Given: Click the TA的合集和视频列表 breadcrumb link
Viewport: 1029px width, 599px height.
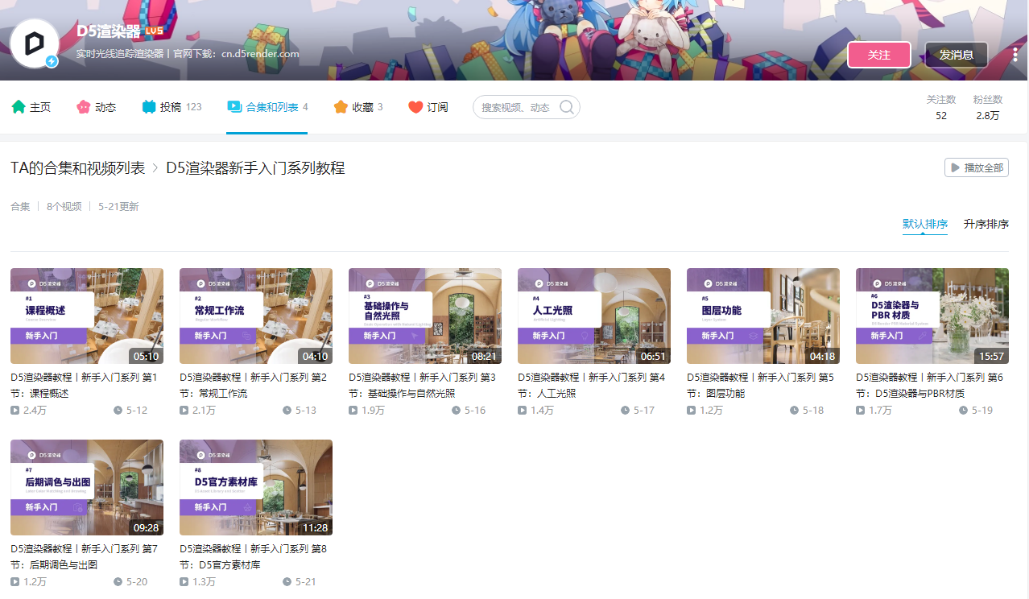Looking at the screenshot, I should [78, 167].
